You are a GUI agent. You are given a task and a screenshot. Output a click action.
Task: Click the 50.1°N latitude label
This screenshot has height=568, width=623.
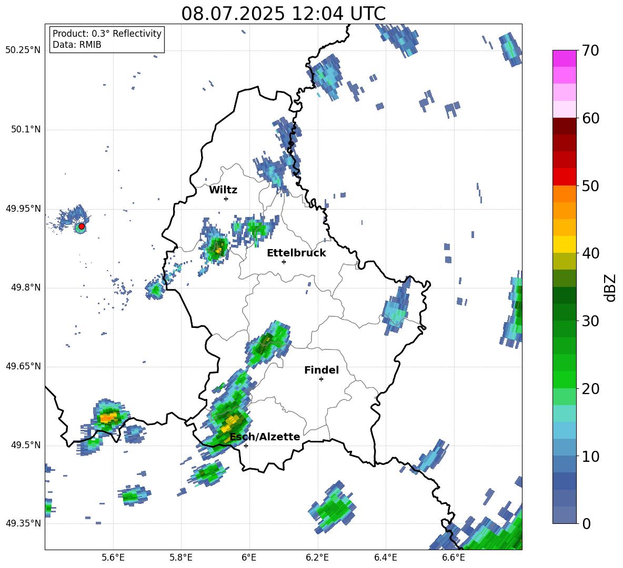[x=25, y=130]
